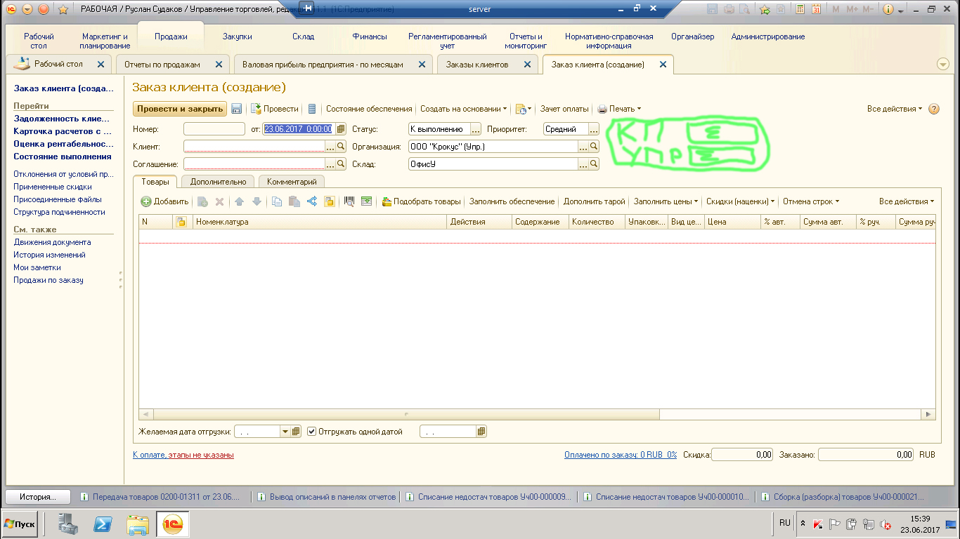Click the barcode search icon in Товары toolbar
This screenshot has width=960, height=539.
coord(349,201)
